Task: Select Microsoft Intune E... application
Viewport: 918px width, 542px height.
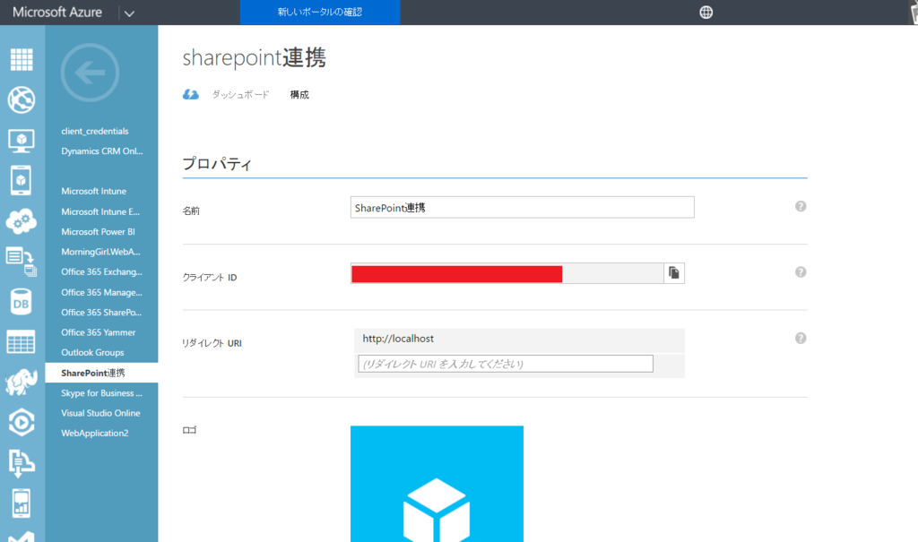Action: click(x=100, y=212)
